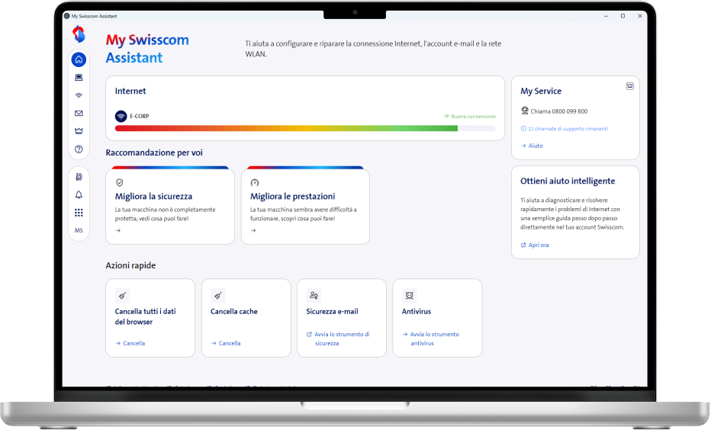711x430 pixels.
Task: Click the Swisscom logo in the sidebar
Action: (x=79, y=34)
